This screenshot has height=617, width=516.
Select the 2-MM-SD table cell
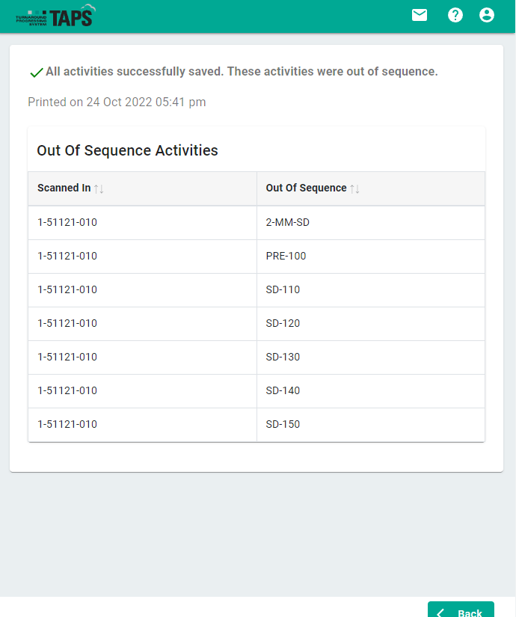tap(288, 222)
